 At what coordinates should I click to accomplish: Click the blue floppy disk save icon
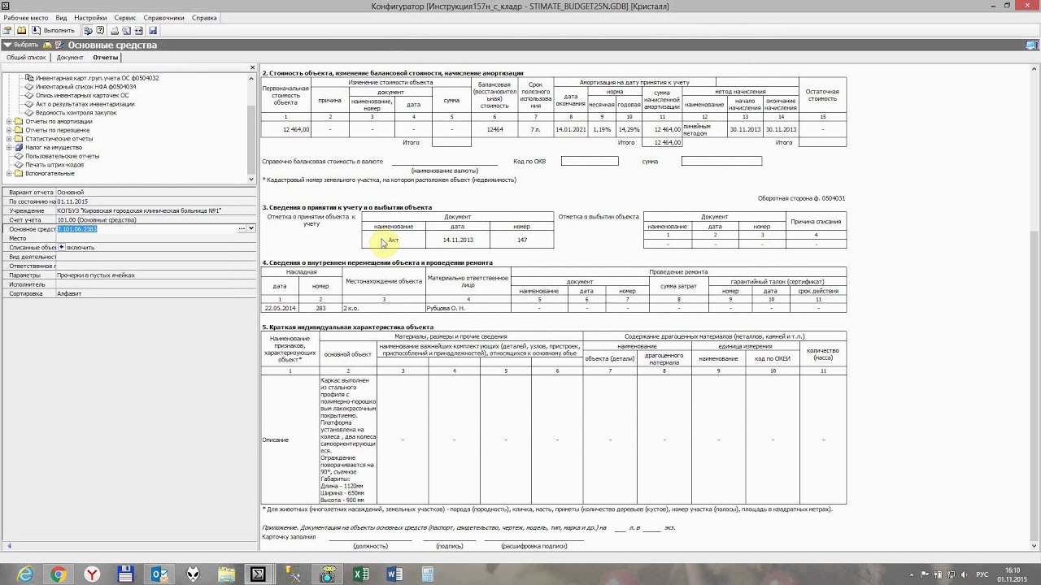tap(152, 30)
